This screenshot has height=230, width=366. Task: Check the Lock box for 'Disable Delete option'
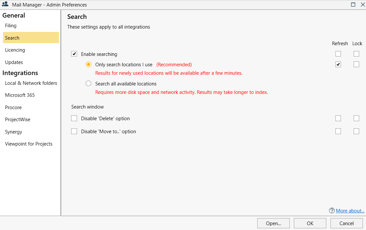[x=356, y=118]
